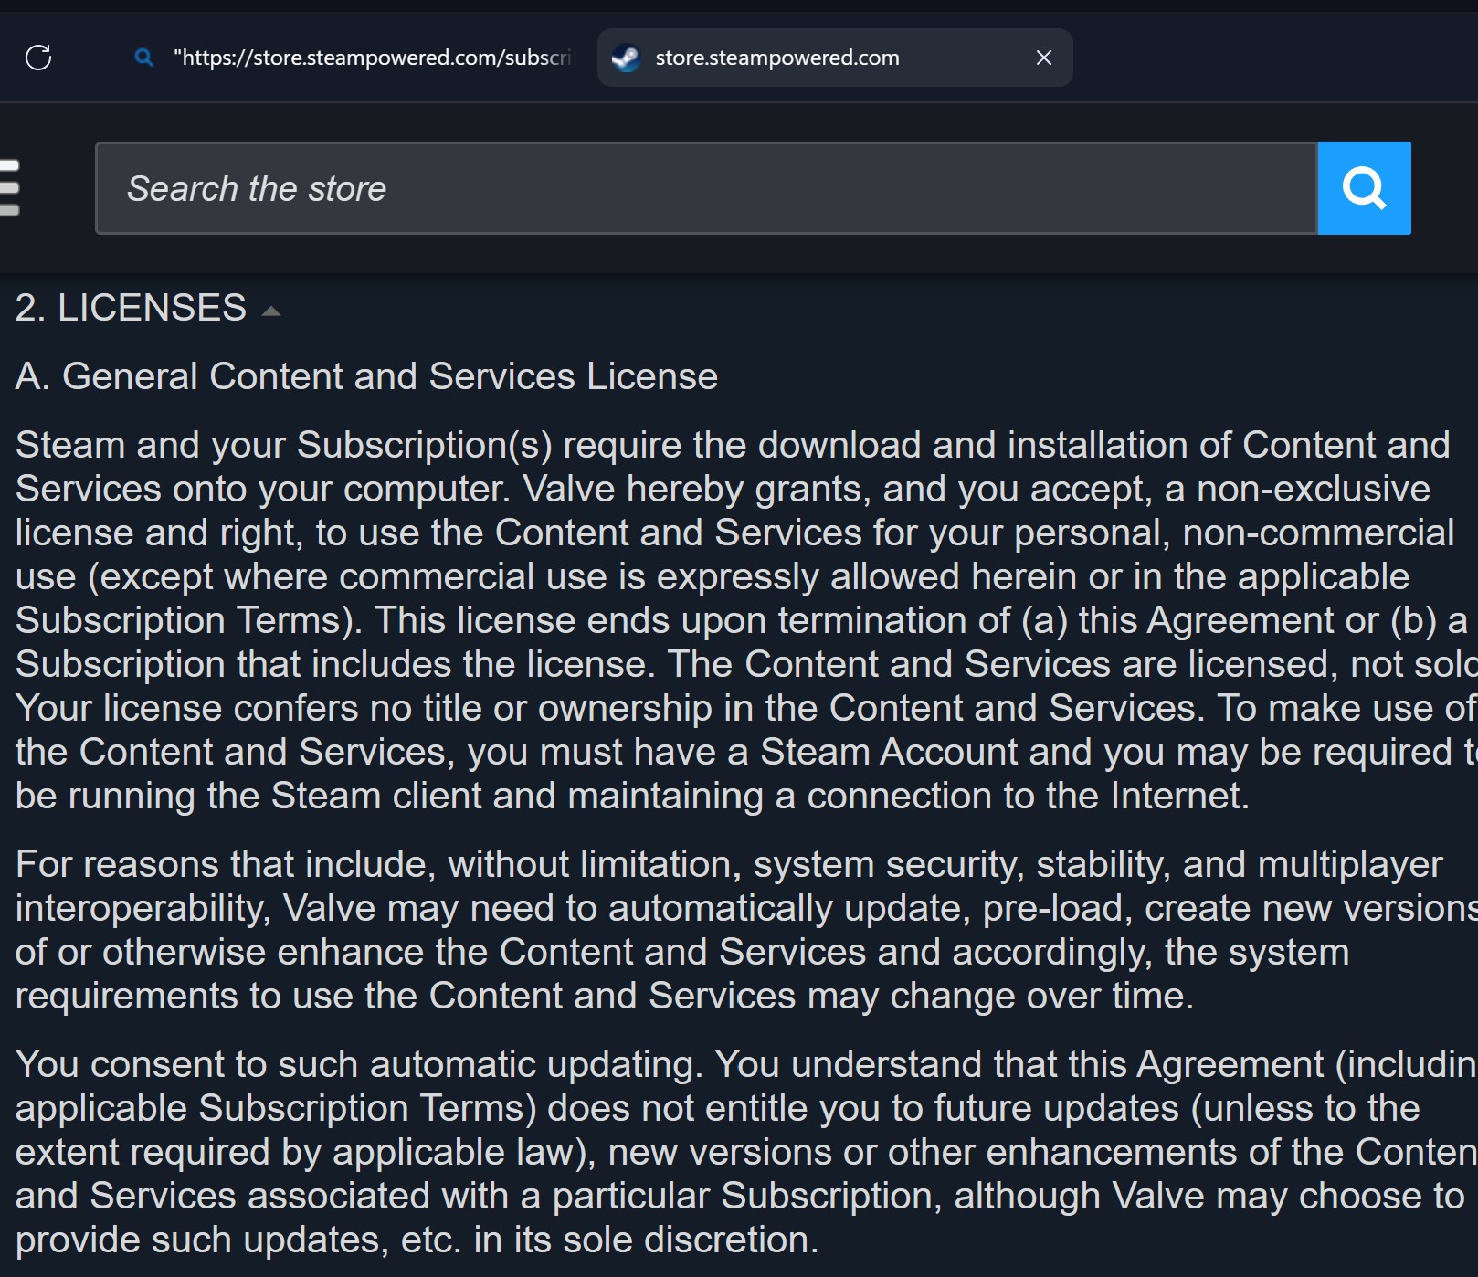1478x1277 pixels.
Task: Switch to the store.steampowered.com tab
Action: 835,58
